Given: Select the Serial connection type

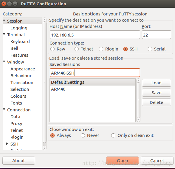Looking at the screenshot, I should click(x=150, y=49).
